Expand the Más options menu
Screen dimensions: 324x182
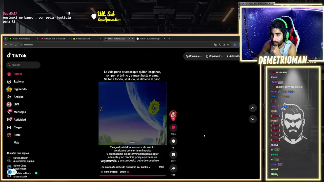pyautogui.click(x=16, y=142)
